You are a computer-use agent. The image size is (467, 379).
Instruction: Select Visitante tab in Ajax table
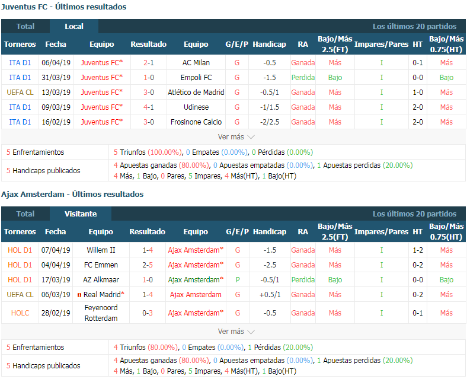coord(81,214)
